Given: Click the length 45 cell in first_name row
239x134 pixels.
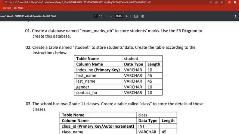Looking at the screenshot, I should click(154, 76).
